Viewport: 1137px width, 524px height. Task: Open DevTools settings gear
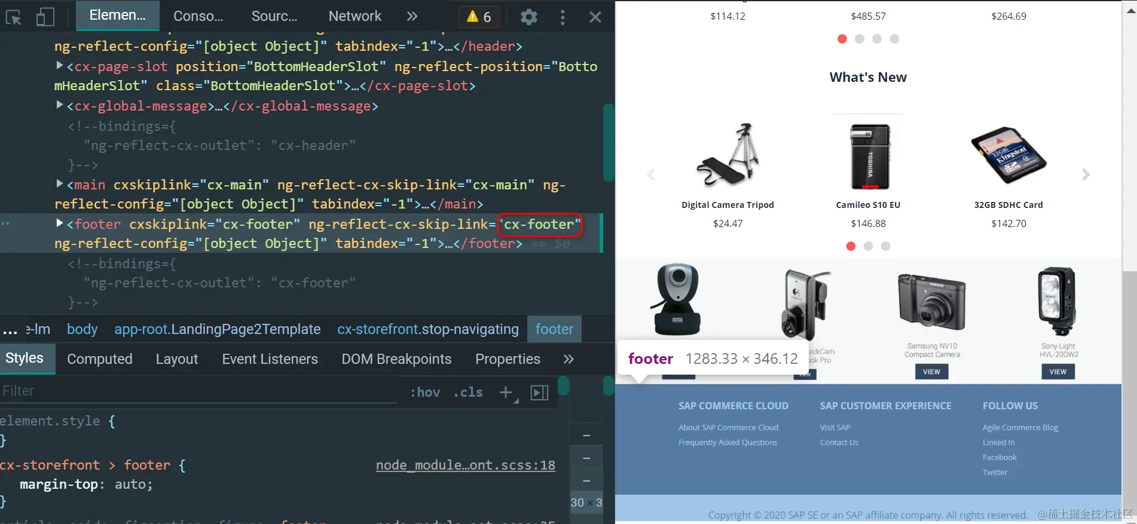pos(528,17)
